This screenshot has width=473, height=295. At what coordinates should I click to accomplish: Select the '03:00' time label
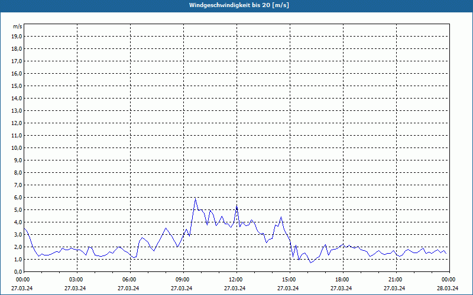point(76,280)
